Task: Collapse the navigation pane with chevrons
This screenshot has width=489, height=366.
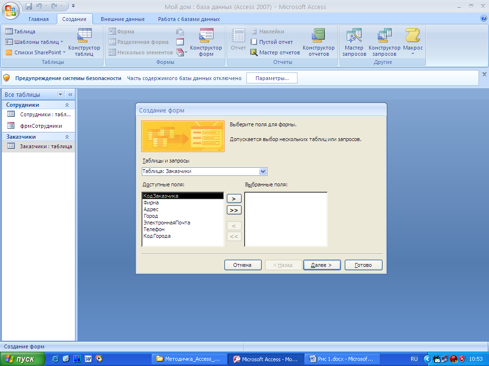Action: click(x=70, y=94)
